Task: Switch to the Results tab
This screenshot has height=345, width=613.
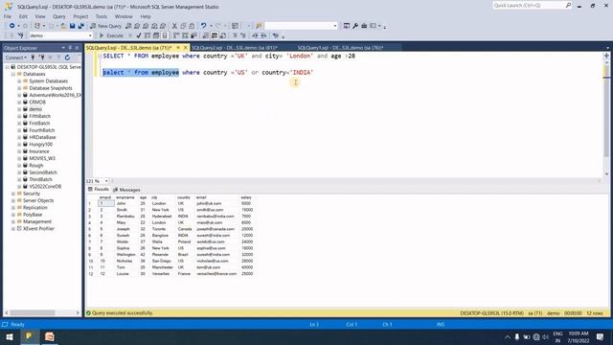Action: [99, 190]
